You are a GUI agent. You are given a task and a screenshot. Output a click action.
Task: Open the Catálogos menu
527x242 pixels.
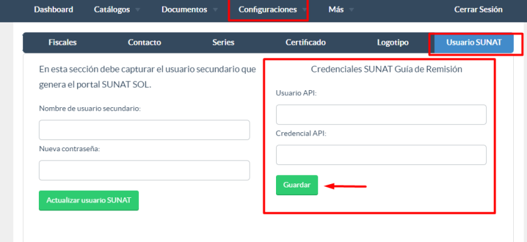pos(112,10)
